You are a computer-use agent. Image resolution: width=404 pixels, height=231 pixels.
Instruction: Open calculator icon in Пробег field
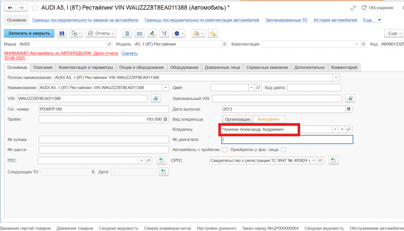(165, 119)
